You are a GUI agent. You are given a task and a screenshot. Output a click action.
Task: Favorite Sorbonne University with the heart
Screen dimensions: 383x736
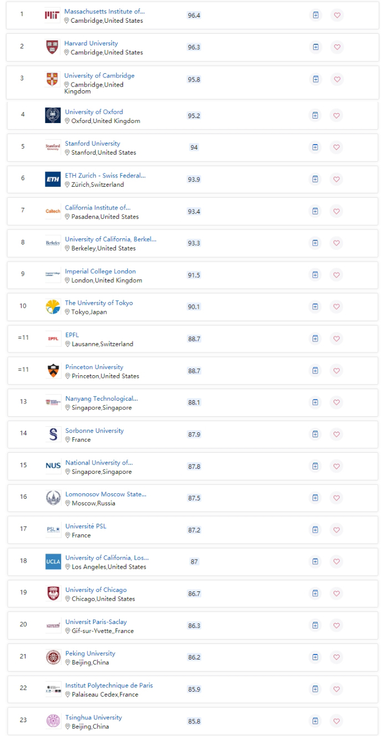coord(336,434)
